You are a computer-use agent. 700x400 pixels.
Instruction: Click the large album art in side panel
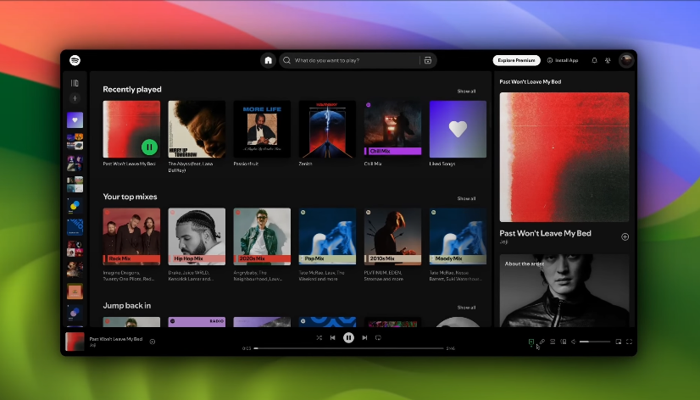click(564, 157)
